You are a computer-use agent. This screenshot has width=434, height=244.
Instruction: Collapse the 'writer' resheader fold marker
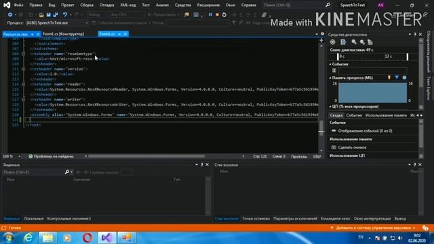pos(24,100)
